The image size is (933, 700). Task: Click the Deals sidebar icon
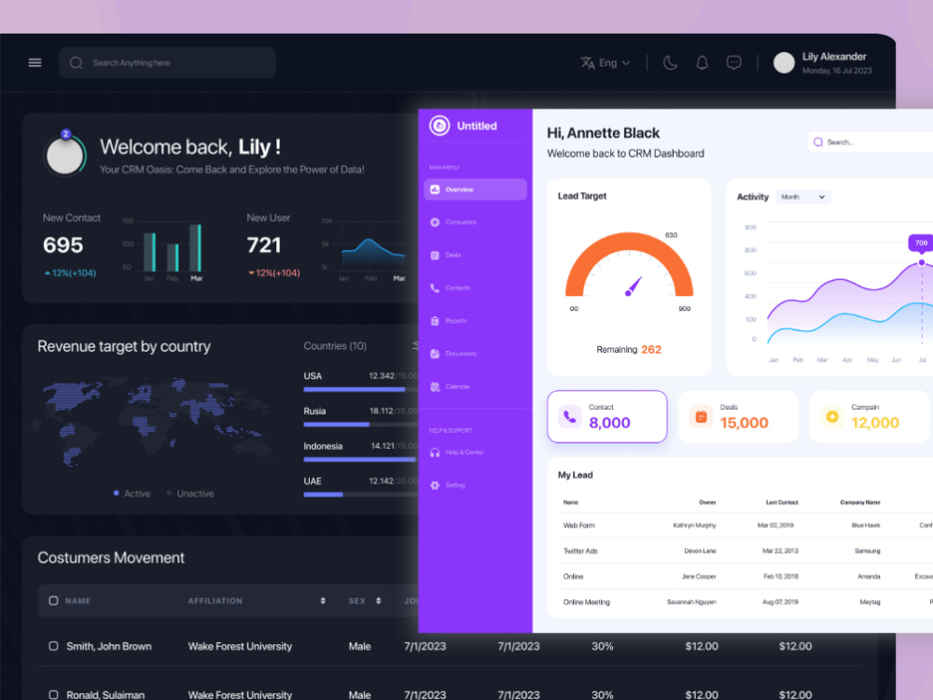click(x=435, y=255)
